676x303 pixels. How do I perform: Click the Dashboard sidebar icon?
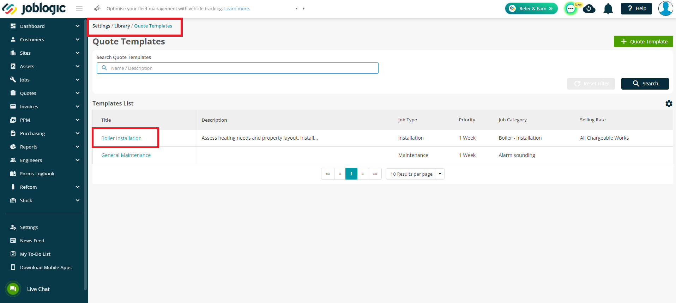[13, 26]
